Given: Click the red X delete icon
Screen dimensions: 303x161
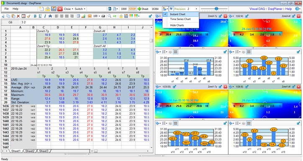Looking at the screenshot, I should click(x=18, y=16).
